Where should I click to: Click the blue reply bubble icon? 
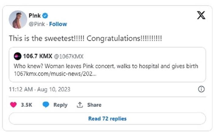[x=46, y=105]
